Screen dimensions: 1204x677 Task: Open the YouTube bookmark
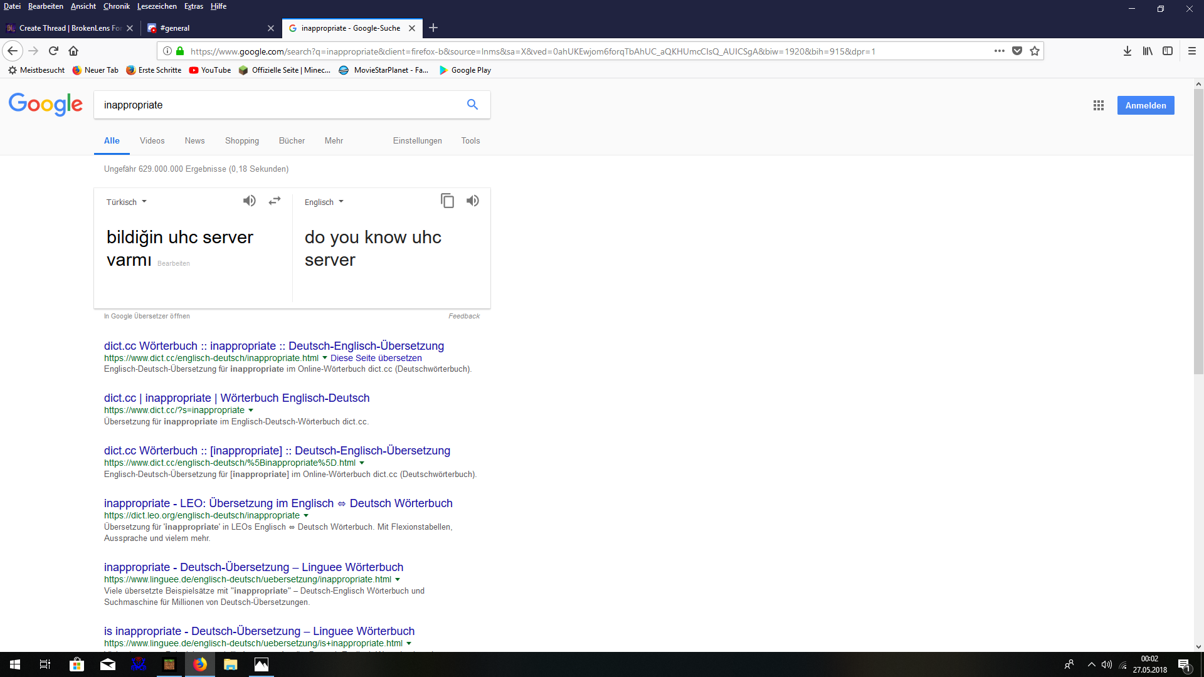click(210, 70)
